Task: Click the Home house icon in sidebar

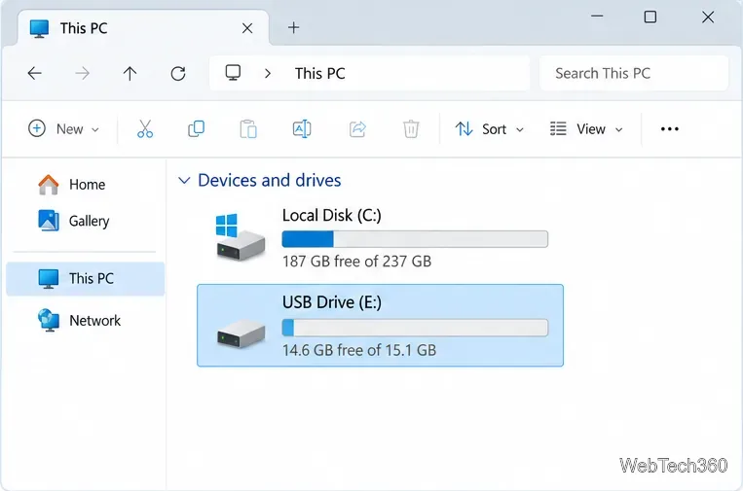Action: click(49, 185)
